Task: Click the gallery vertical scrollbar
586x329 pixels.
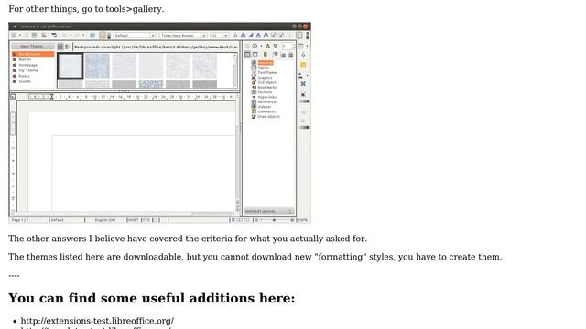Action: [235, 70]
